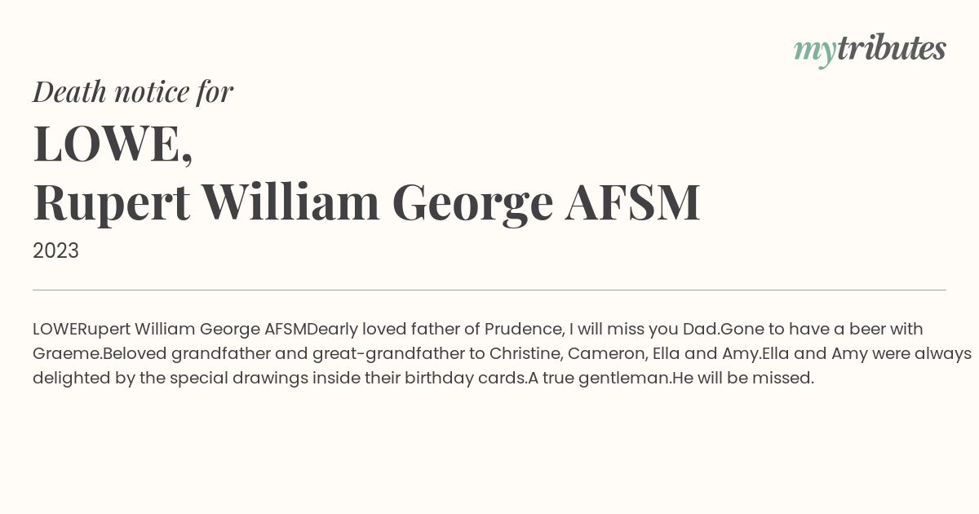Click the green "my" part of logo
Viewport: 979px width, 514px height.
(x=815, y=52)
